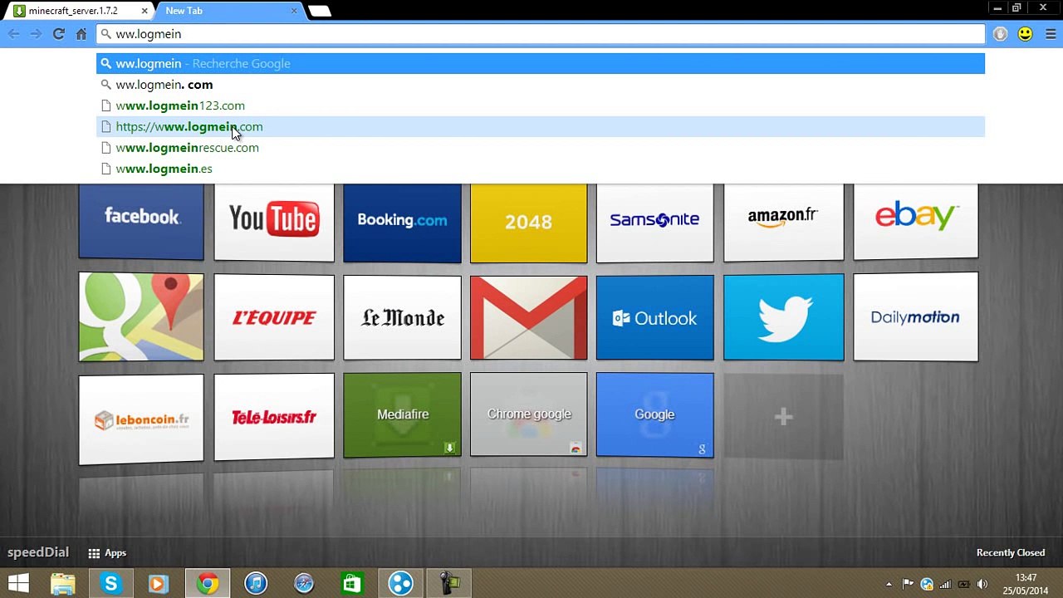Open the Google Maps speed dial tile

(141, 317)
